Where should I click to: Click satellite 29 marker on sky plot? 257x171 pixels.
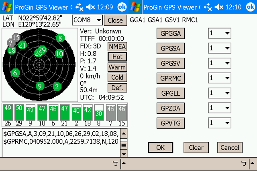42,50
